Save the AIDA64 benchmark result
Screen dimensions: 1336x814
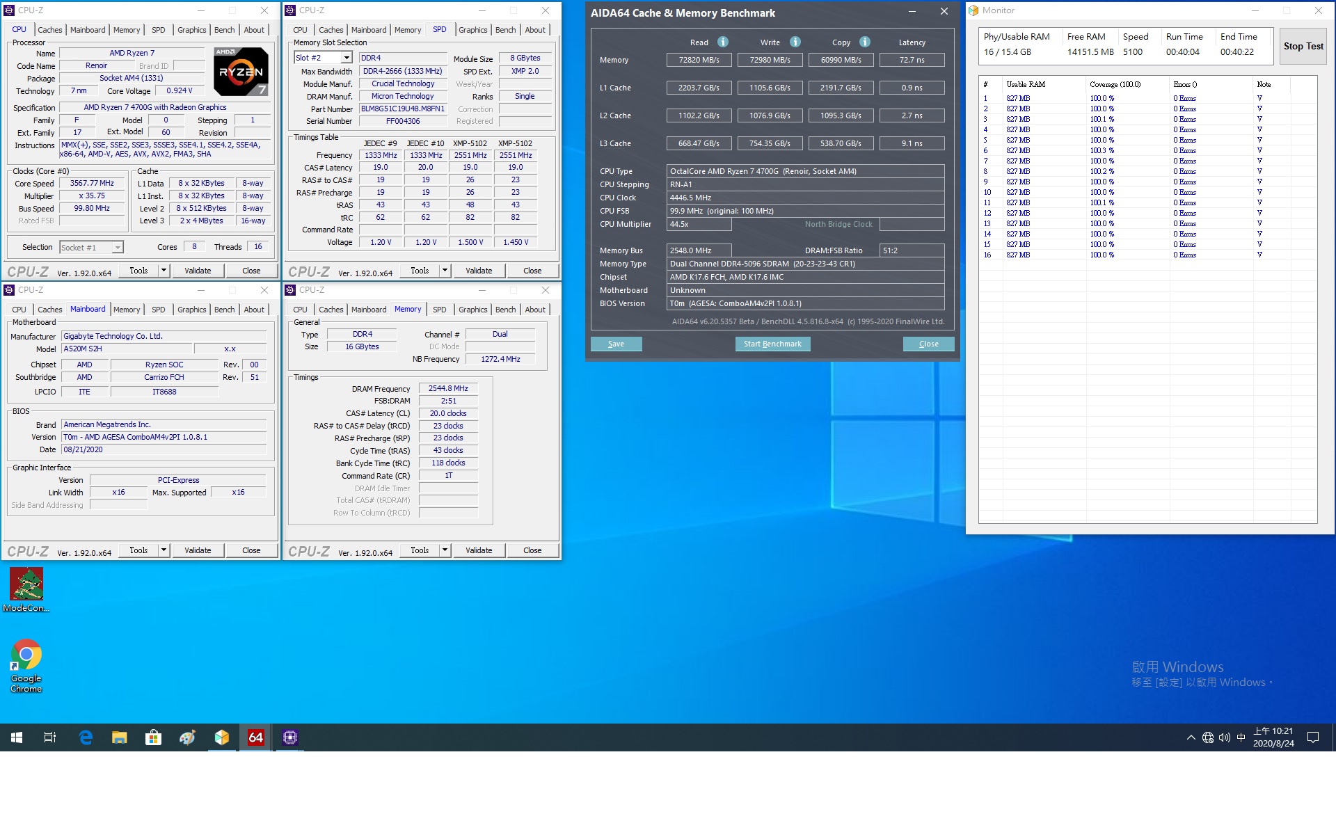point(616,344)
